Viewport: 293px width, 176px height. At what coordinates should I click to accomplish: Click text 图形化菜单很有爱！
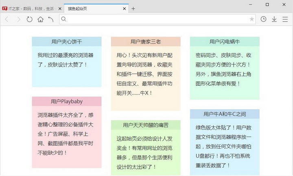[218, 84]
